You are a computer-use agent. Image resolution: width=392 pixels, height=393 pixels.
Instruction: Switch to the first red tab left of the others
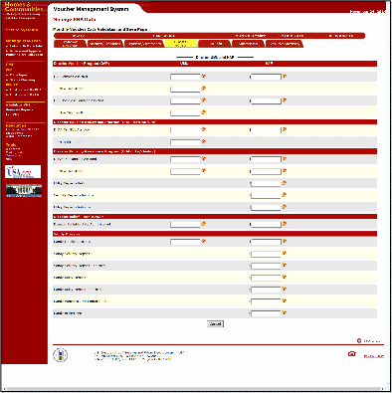pyautogui.click(x=70, y=44)
